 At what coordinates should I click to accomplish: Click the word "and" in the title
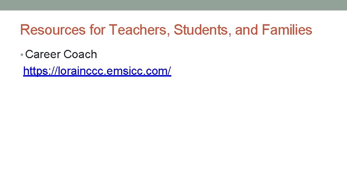(247, 30)
